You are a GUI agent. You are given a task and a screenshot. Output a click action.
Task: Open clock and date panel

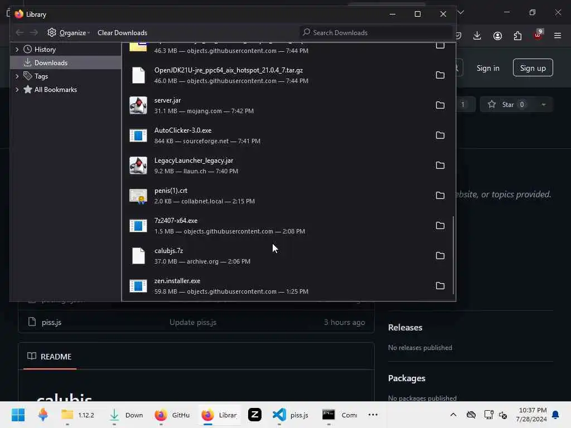tap(531, 415)
